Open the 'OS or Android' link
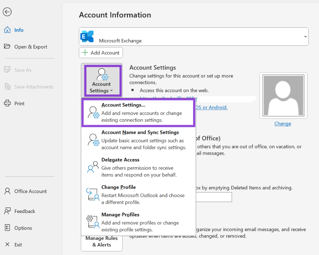Screen dimensions: 319x255 tap(212, 107)
